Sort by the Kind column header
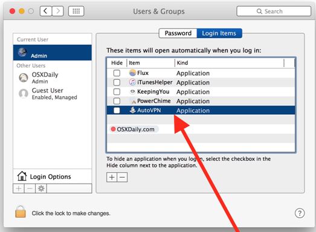This screenshot has height=232, width=316. pyautogui.click(x=230, y=63)
